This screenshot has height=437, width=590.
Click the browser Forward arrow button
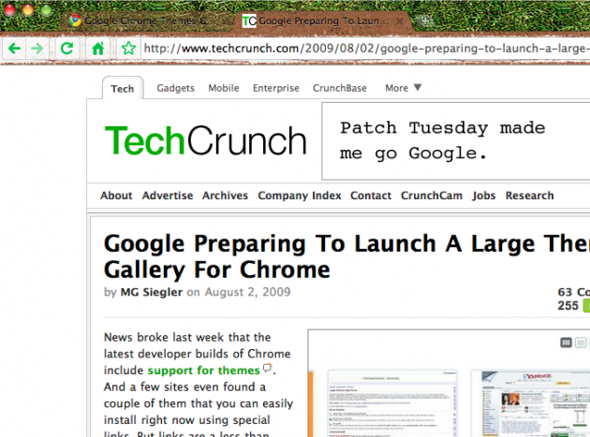pos(37,49)
